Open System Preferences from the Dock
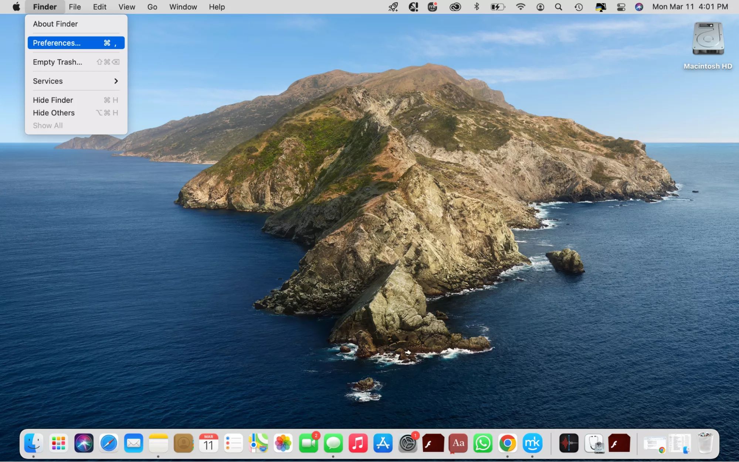The image size is (739, 462). [408, 443]
